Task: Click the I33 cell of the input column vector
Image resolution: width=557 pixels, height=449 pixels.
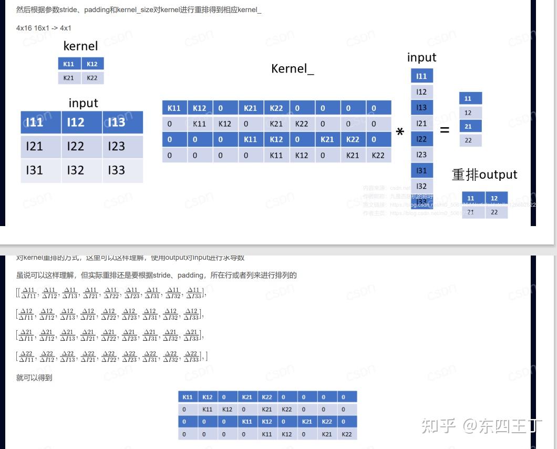Action: click(421, 201)
